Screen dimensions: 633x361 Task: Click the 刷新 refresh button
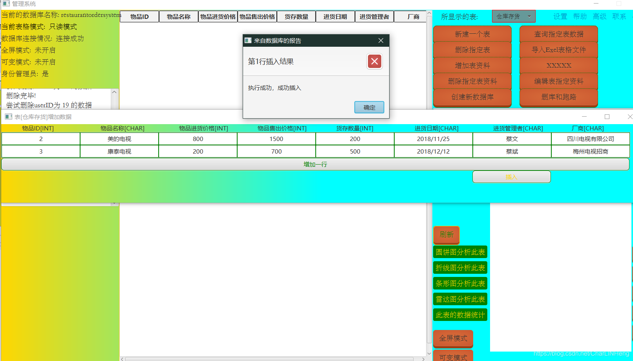click(x=446, y=235)
